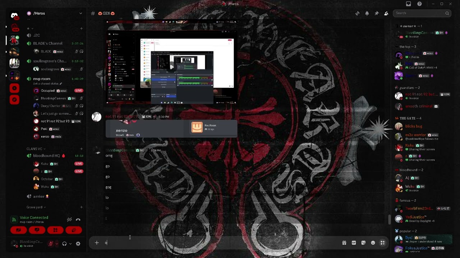Create channel in CLANS VC category
460x258 pixels.
pos(81,149)
